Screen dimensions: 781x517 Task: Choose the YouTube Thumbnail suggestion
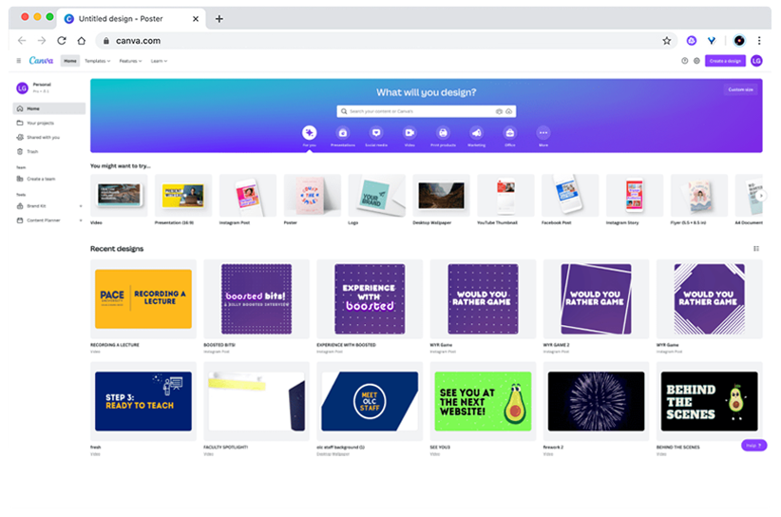click(x=505, y=195)
